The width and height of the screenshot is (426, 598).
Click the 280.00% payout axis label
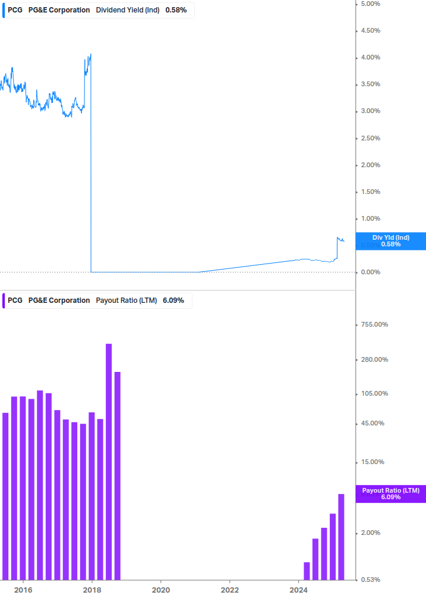pyautogui.click(x=374, y=359)
